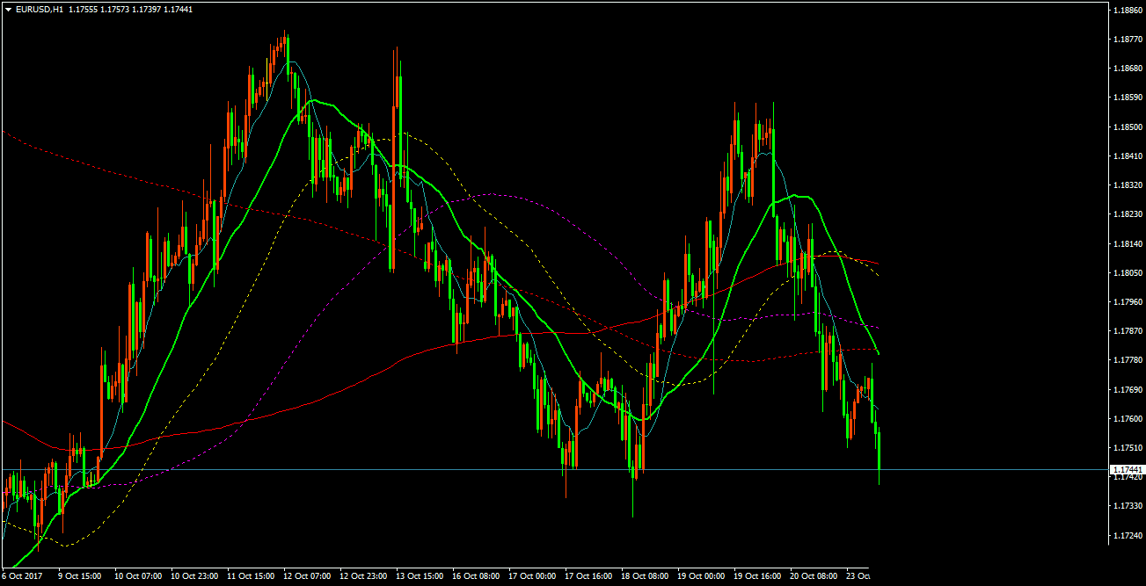Click the 1.17600 price scale label

(x=1127, y=419)
